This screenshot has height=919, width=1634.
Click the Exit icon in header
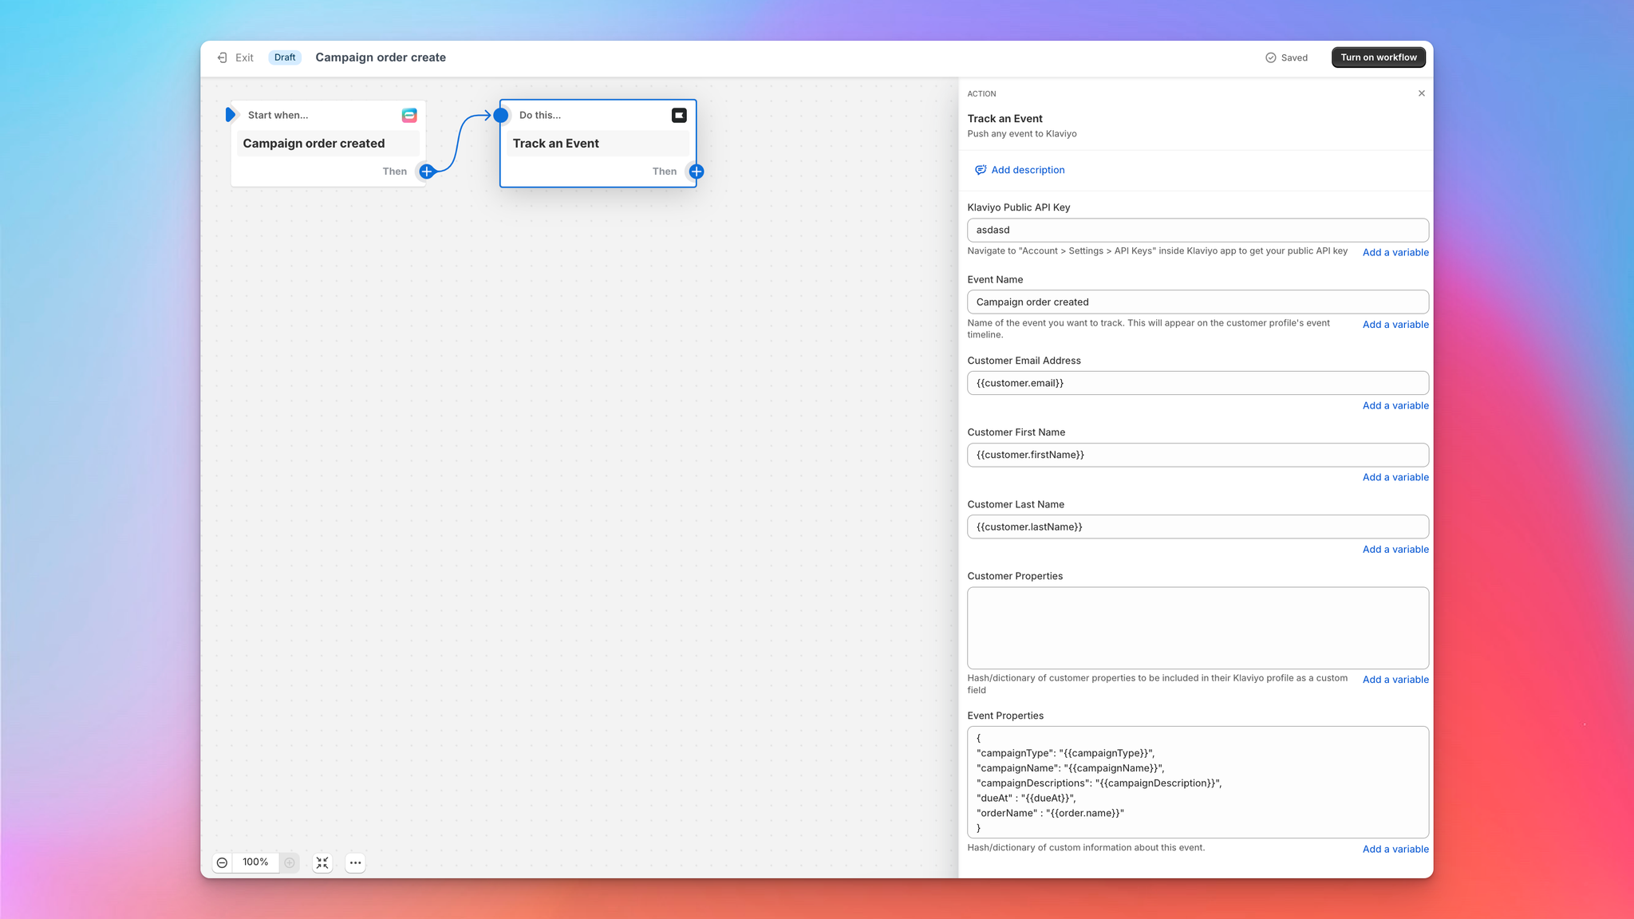(223, 57)
